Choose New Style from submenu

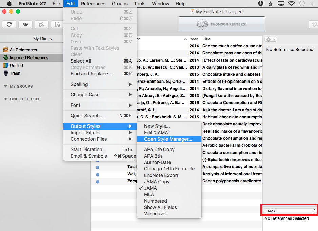[169, 126]
